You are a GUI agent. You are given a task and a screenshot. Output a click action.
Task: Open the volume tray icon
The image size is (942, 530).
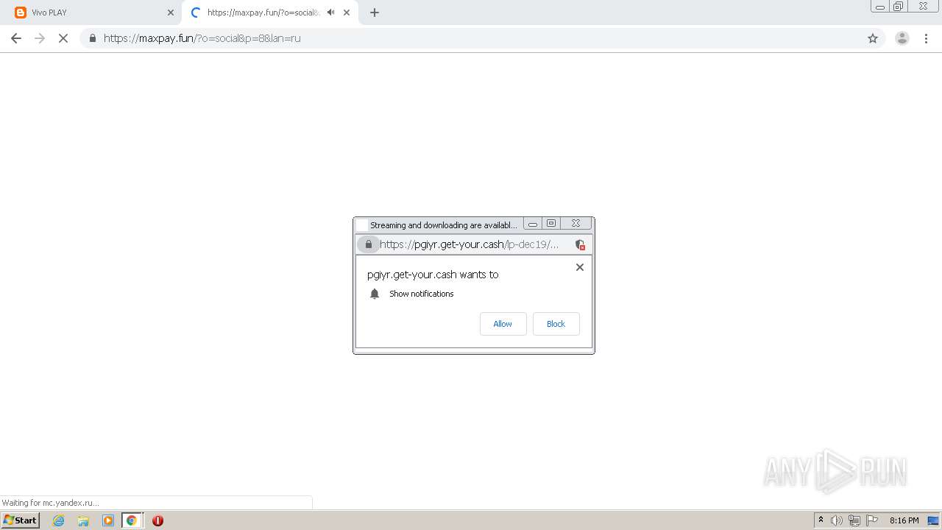click(x=837, y=520)
